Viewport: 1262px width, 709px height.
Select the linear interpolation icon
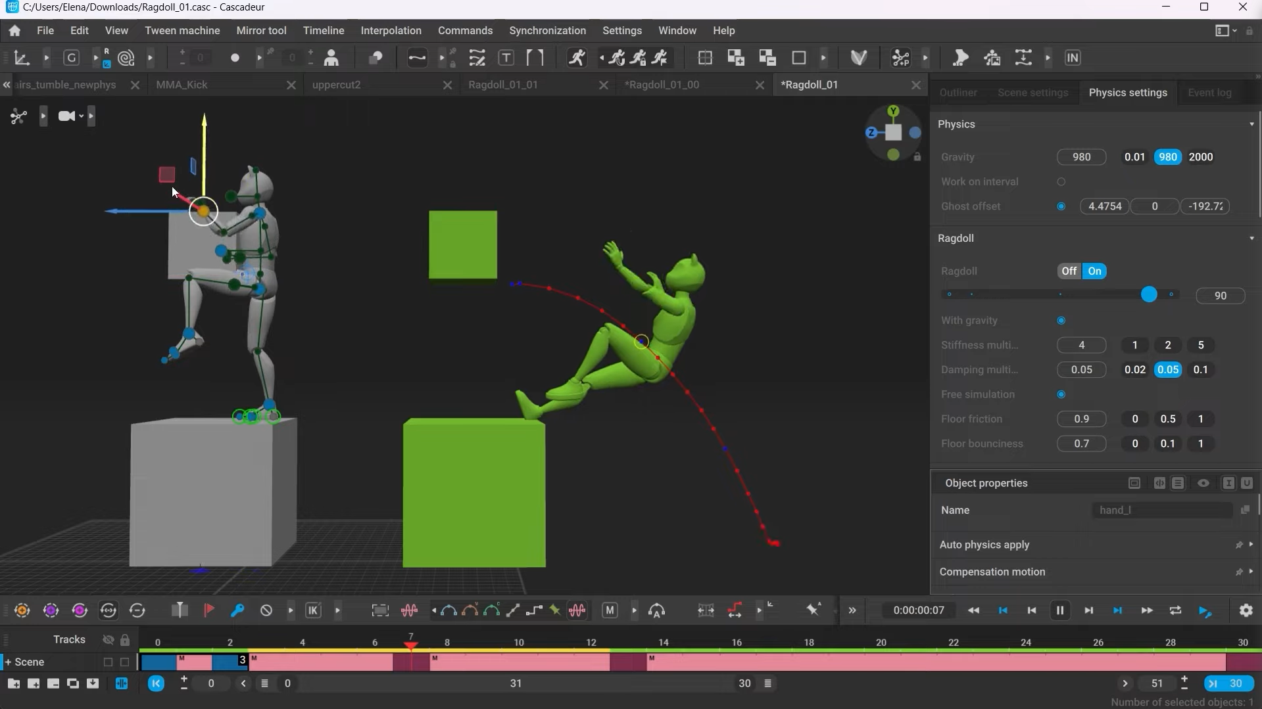point(513,610)
